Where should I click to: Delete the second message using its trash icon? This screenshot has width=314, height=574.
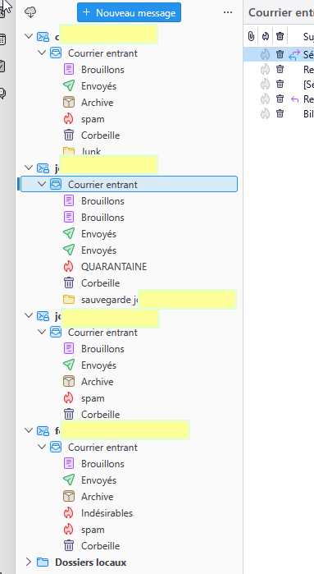click(280, 69)
